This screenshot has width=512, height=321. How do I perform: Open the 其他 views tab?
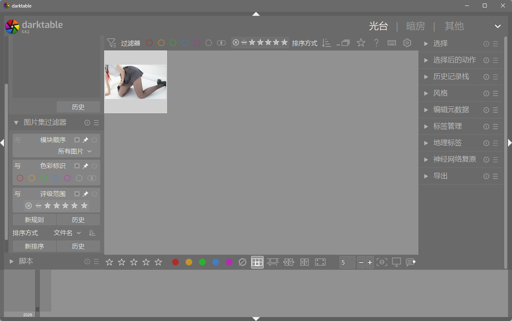coord(454,26)
